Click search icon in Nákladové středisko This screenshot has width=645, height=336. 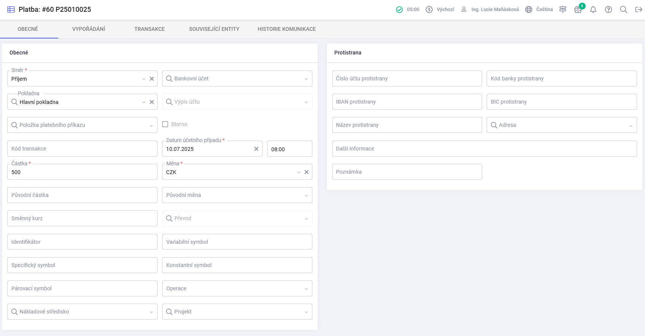[x=14, y=312]
